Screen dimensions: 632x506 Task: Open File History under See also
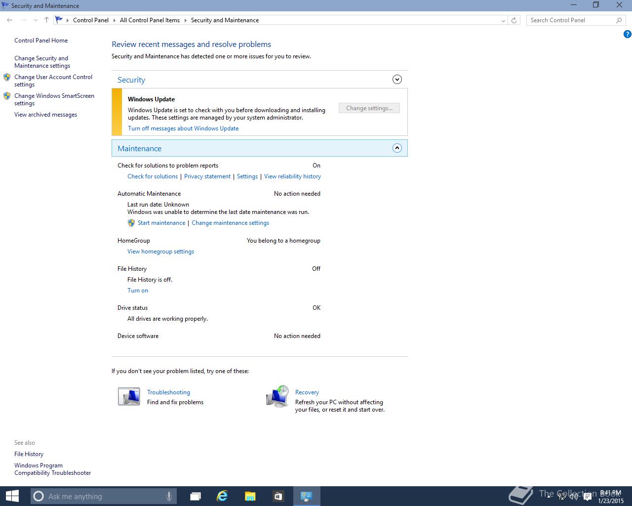(x=29, y=454)
